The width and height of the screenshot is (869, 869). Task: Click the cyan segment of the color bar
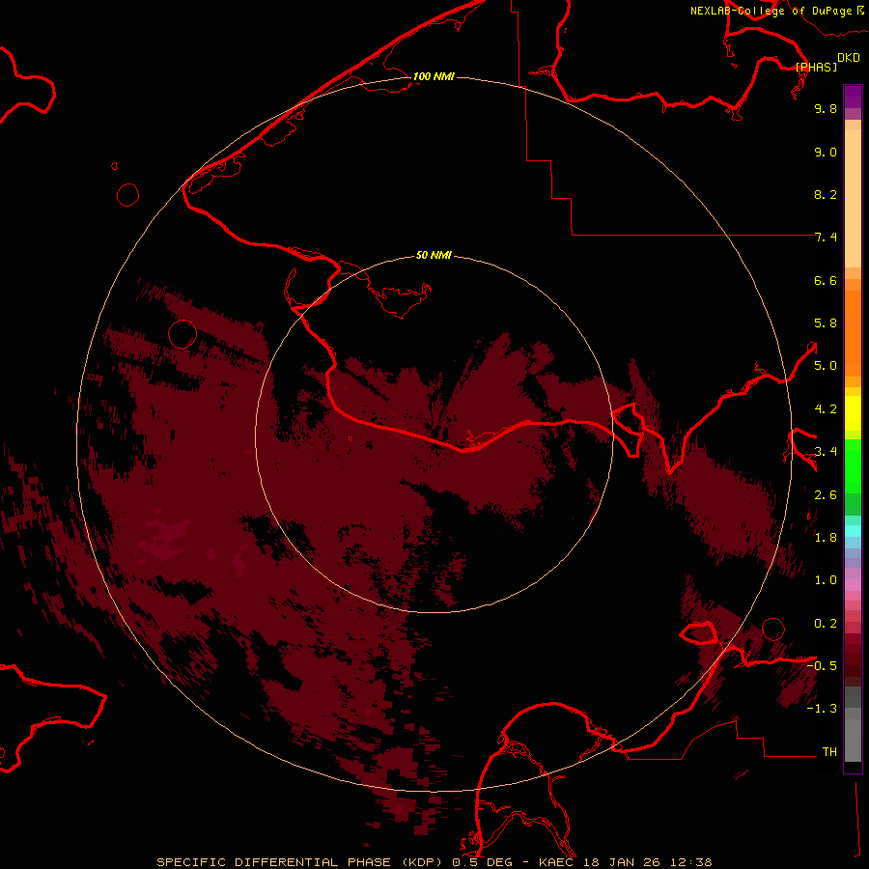[x=853, y=531]
